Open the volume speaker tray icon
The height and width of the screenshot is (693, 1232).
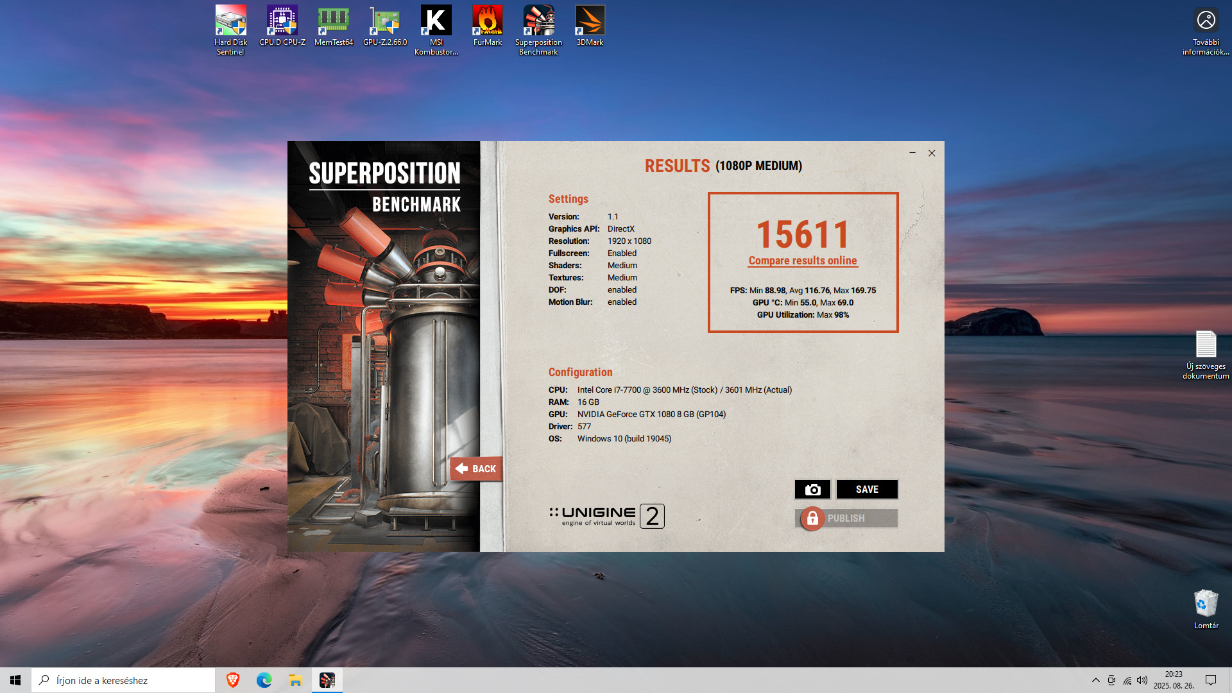1142,680
